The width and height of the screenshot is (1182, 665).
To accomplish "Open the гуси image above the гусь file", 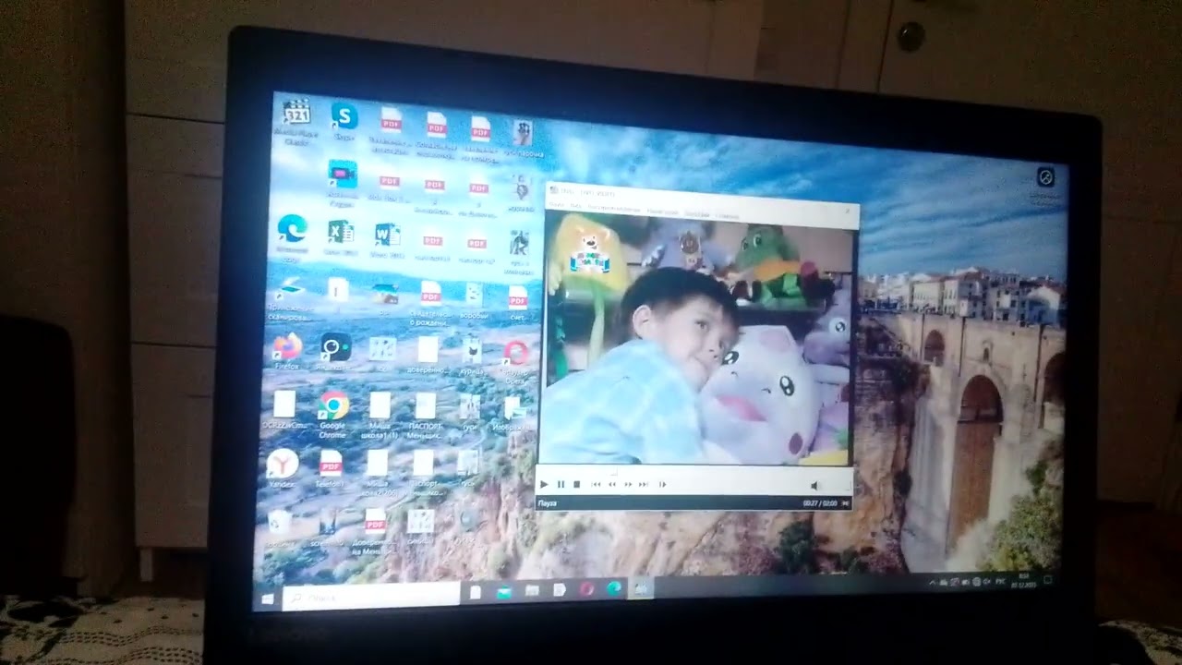I will point(470,411).
